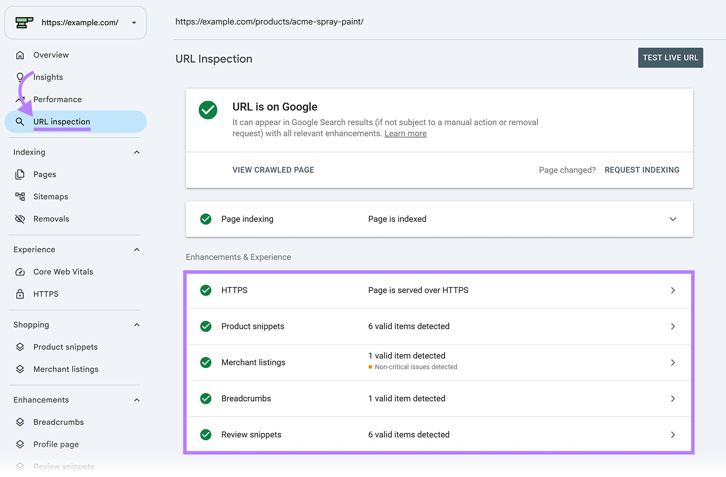This screenshot has width=726, height=477.
Task: Click the sidebar Merchant listings layers icon
Action: tap(20, 369)
